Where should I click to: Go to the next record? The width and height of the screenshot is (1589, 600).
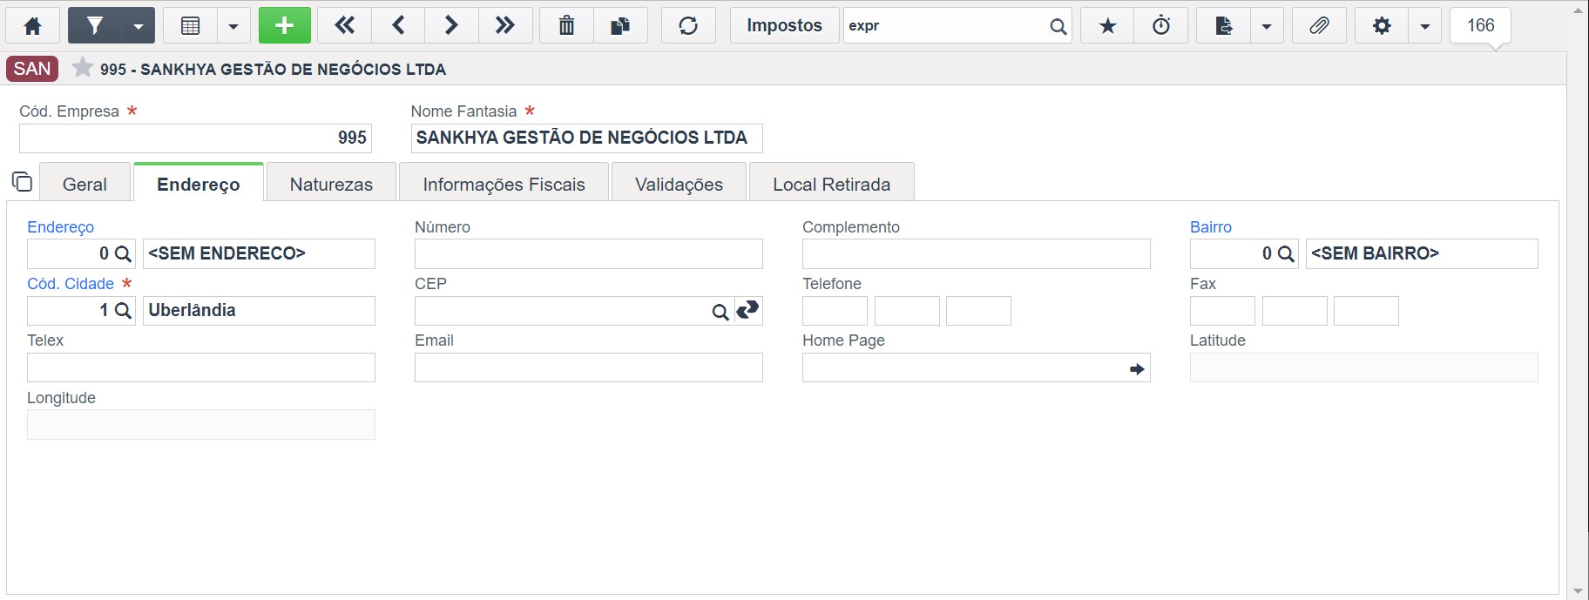click(451, 26)
